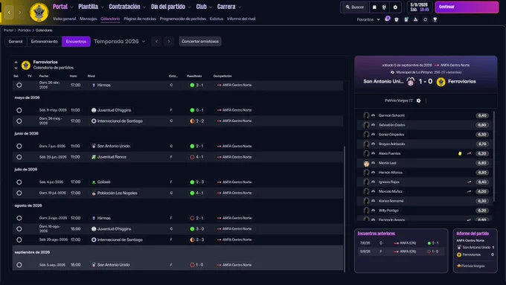Screen dimensions: 506x285
Task: Open the Informe del partido panel
Action: point(475,251)
